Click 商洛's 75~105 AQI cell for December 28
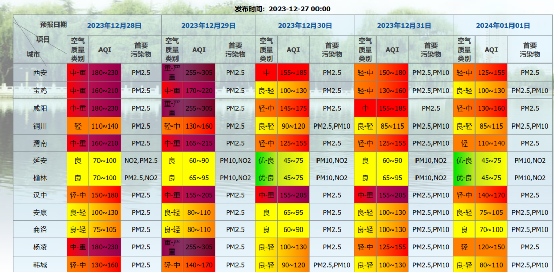This screenshot has width=554, height=272. 105,230
